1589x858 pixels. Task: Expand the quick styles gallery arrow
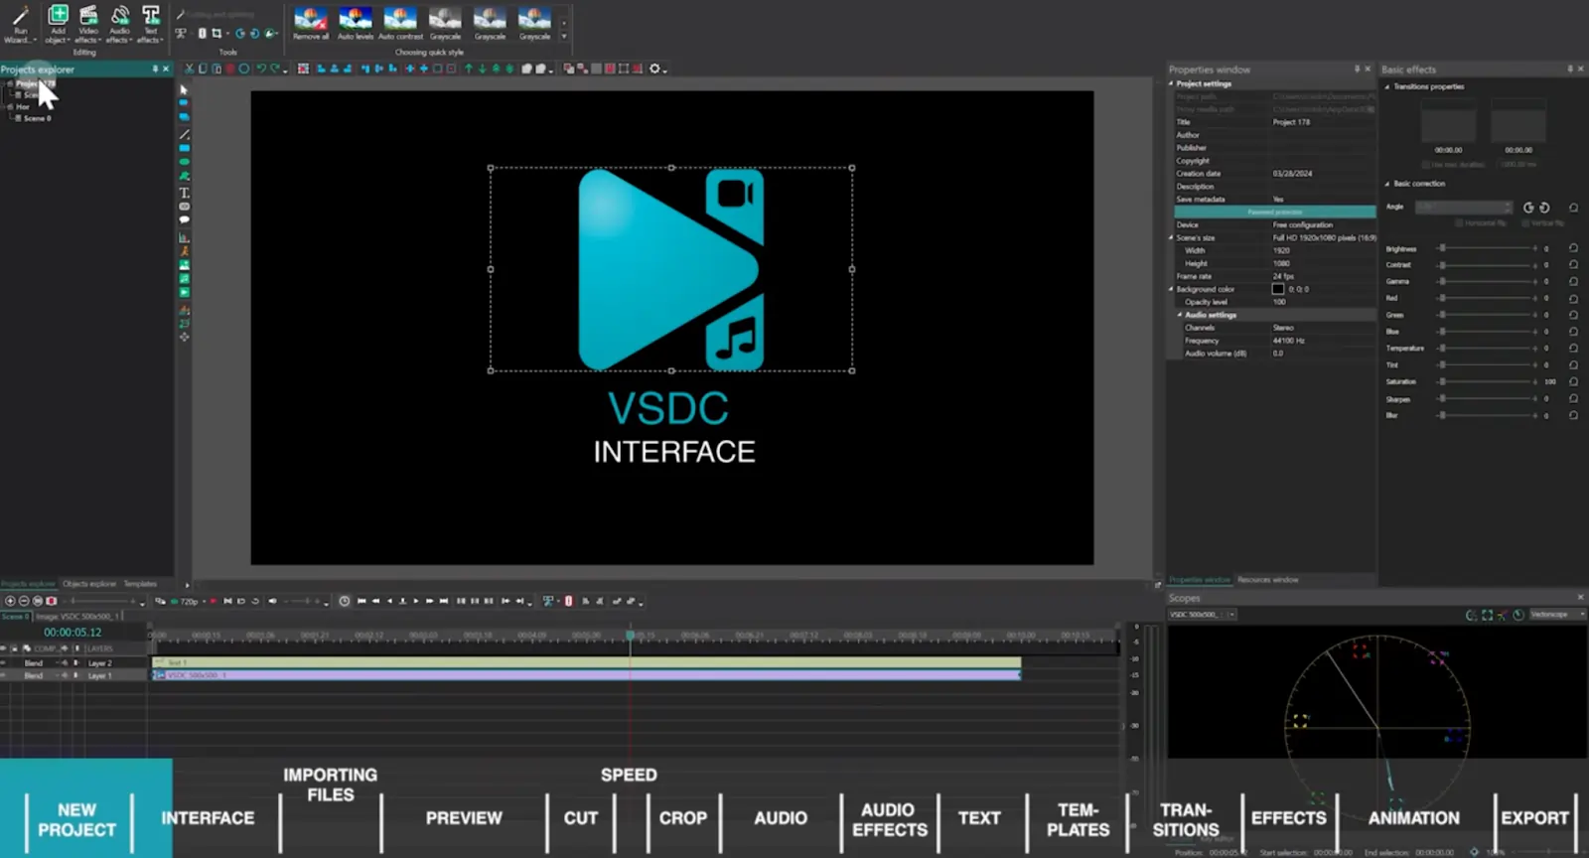pyautogui.click(x=564, y=36)
